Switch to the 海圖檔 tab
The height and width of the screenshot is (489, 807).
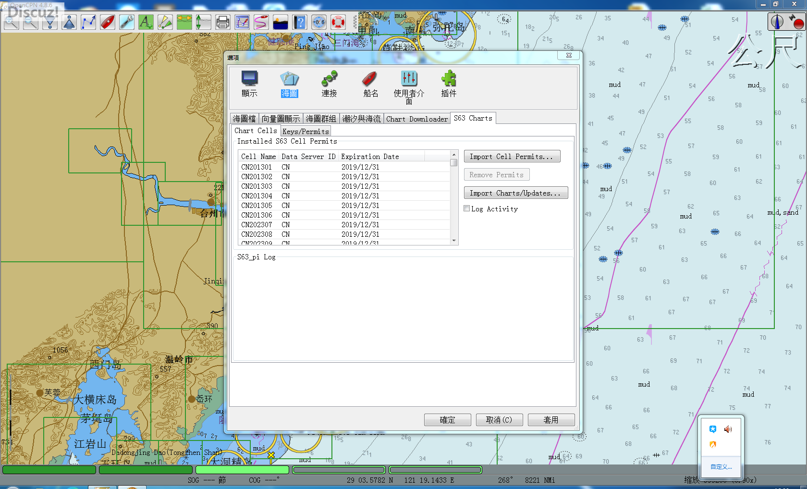tap(245, 119)
